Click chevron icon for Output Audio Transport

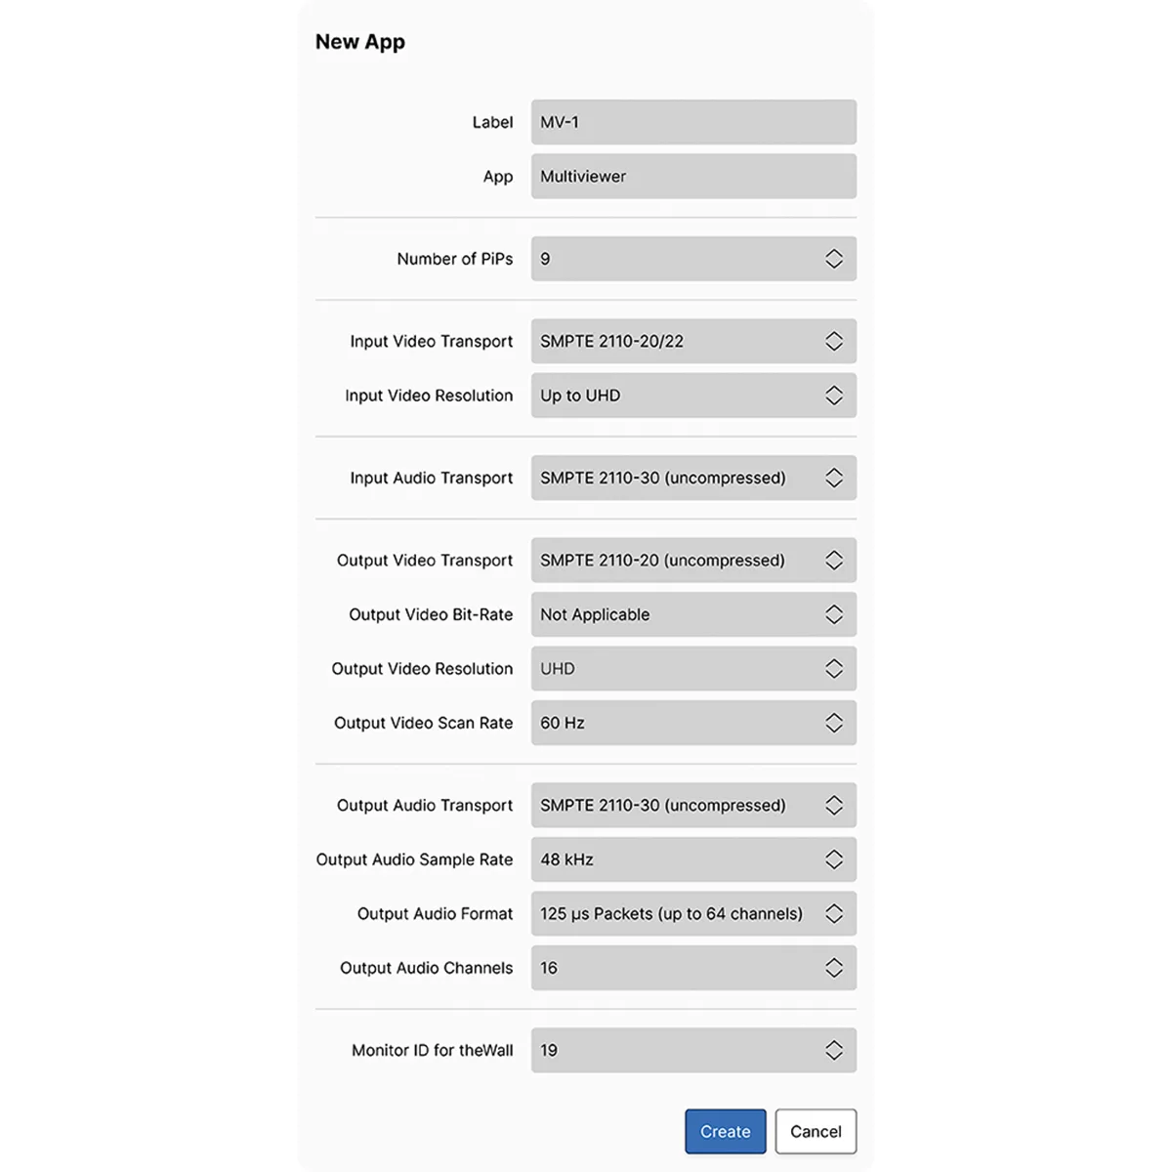tap(833, 806)
